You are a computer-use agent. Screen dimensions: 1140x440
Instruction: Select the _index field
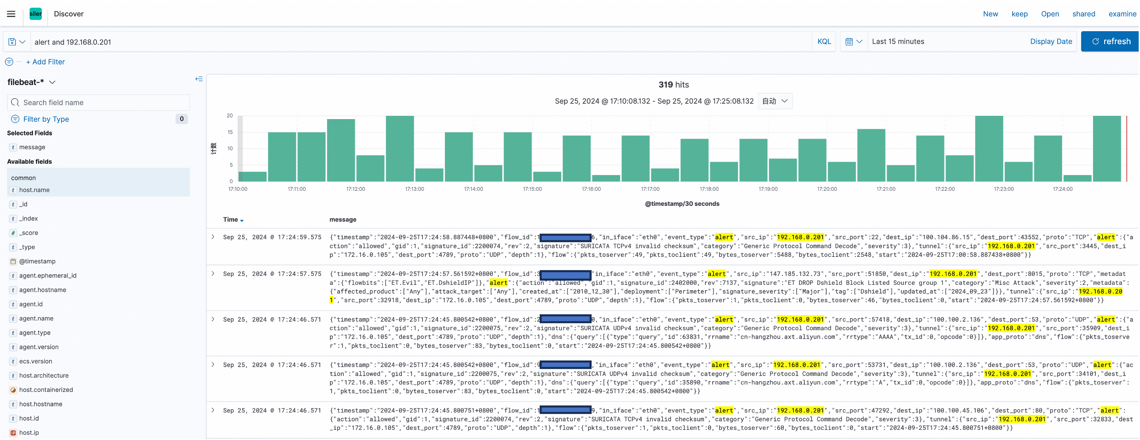pyautogui.click(x=28, y=219)
